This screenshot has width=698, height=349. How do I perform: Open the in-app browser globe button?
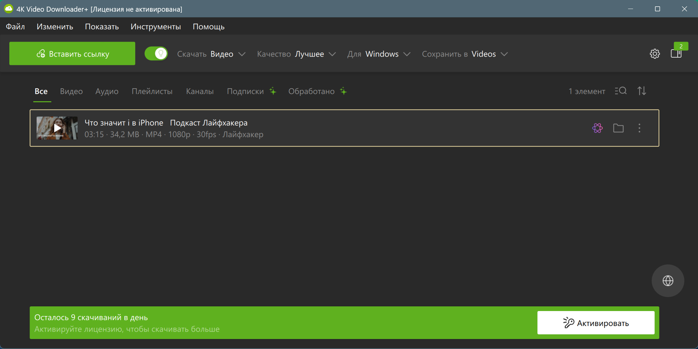[668, 281]
